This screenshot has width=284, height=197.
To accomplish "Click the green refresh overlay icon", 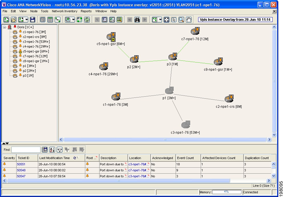I will point(87,20).
